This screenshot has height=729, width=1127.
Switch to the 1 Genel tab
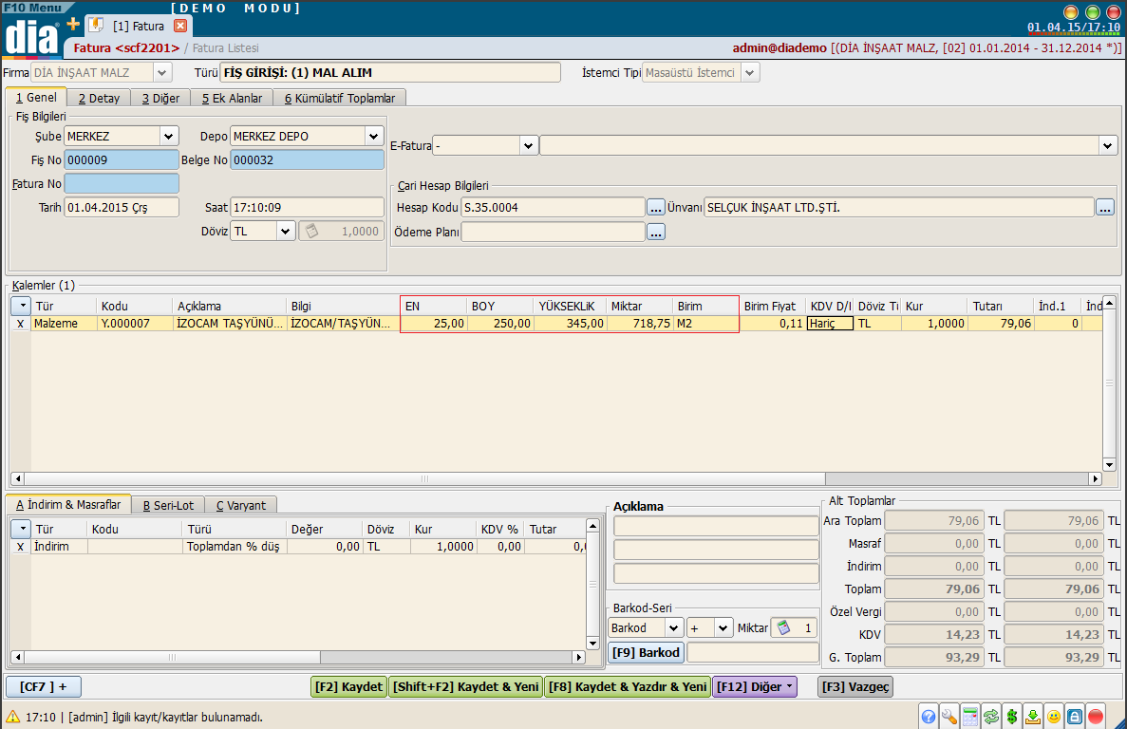[x=36, y=98]
